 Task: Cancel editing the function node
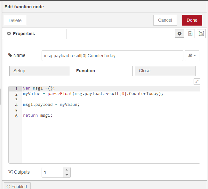click(x=165, y=20)
